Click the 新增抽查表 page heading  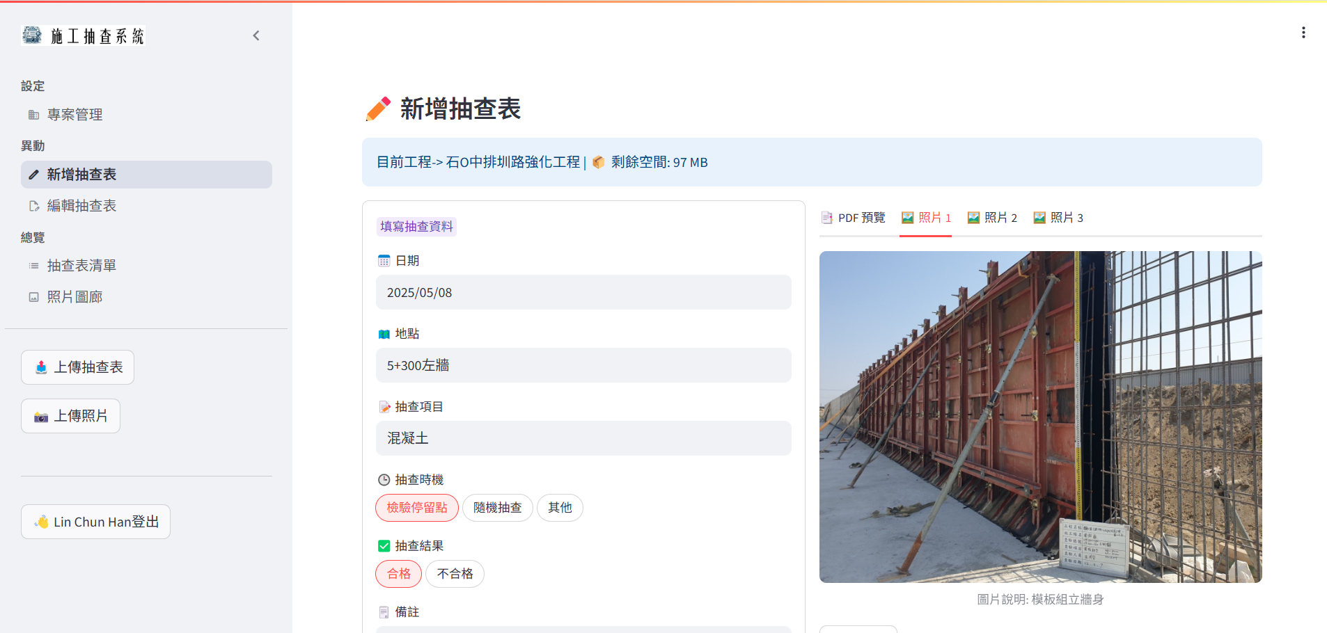(x=460, y=109)
